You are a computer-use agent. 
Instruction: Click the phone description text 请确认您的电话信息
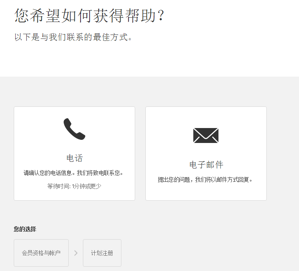[x=48, y=173]
